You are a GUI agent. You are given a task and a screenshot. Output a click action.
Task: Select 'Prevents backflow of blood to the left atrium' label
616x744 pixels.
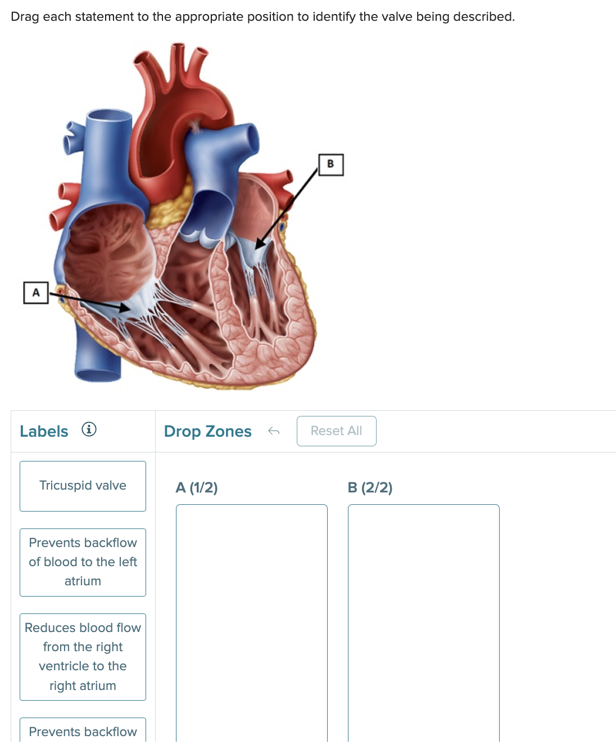point(83,562)
